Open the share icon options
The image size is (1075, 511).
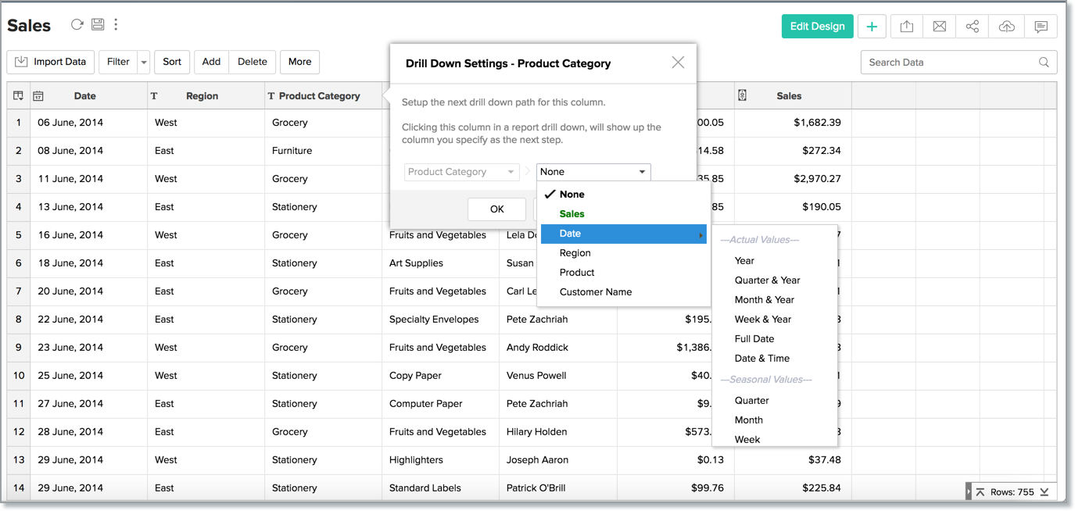[x=973, y=27]
